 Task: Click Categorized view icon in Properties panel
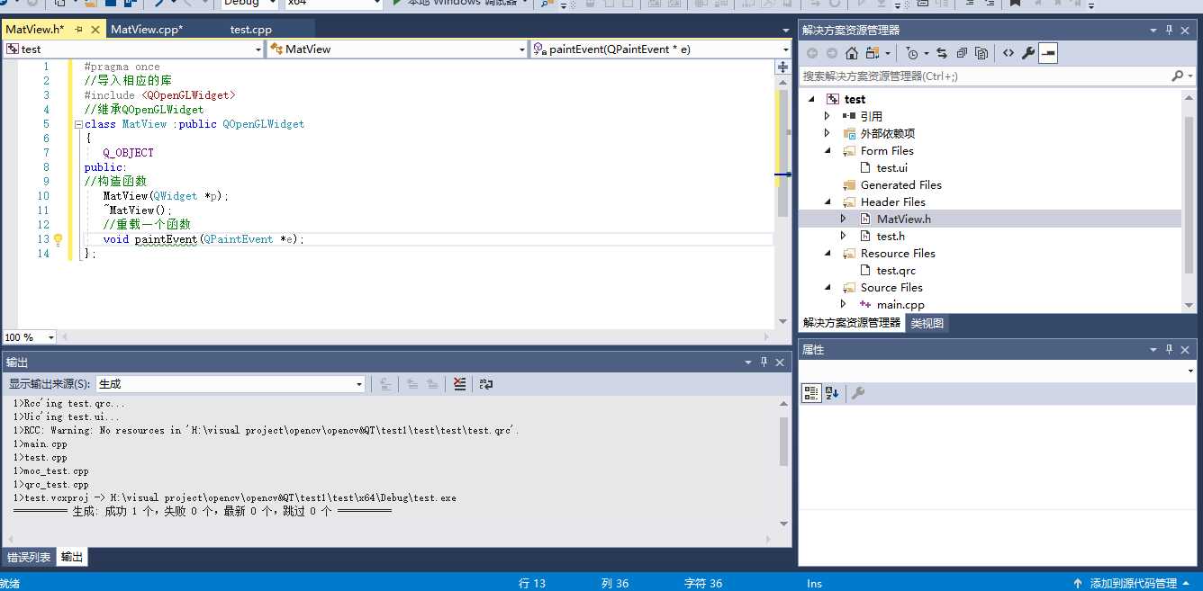pos(811,393)
